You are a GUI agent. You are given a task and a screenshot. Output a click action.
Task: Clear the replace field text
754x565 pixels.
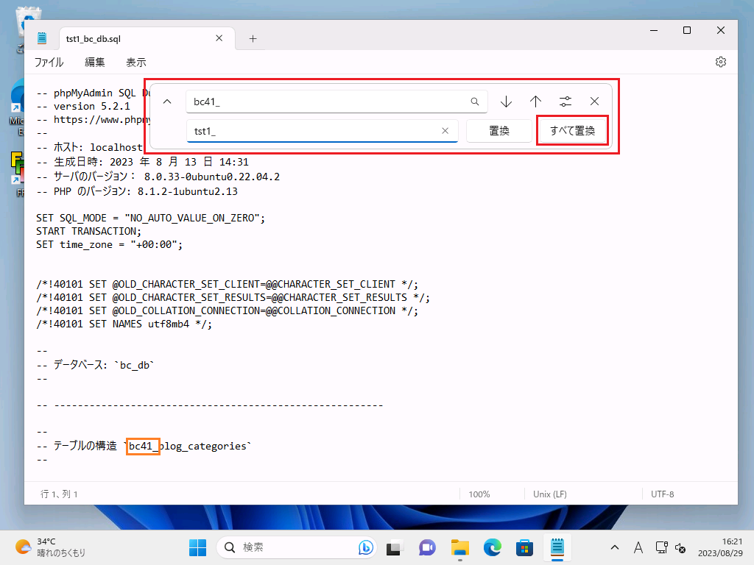pyautogui.click(x=445, y=131)
